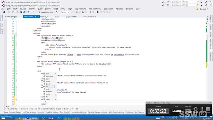213x120 pixels.
Task: Open the Find Results 1 tab
Action: (65, 112)
